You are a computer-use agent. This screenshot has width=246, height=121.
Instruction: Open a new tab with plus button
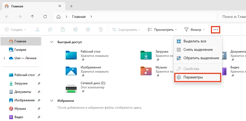click(71, 6)
